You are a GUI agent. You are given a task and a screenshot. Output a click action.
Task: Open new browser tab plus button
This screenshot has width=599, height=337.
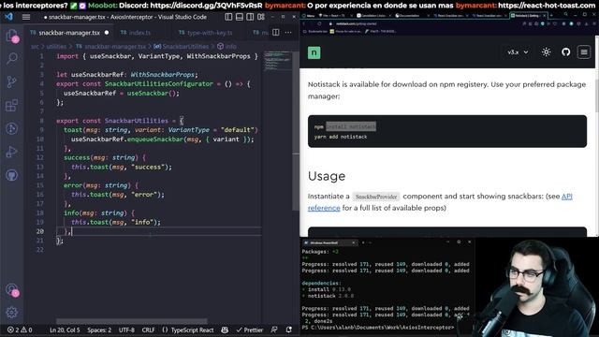point(551,15)
